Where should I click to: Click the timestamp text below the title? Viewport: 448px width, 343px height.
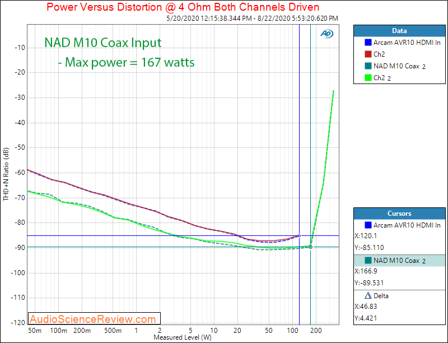253,18
